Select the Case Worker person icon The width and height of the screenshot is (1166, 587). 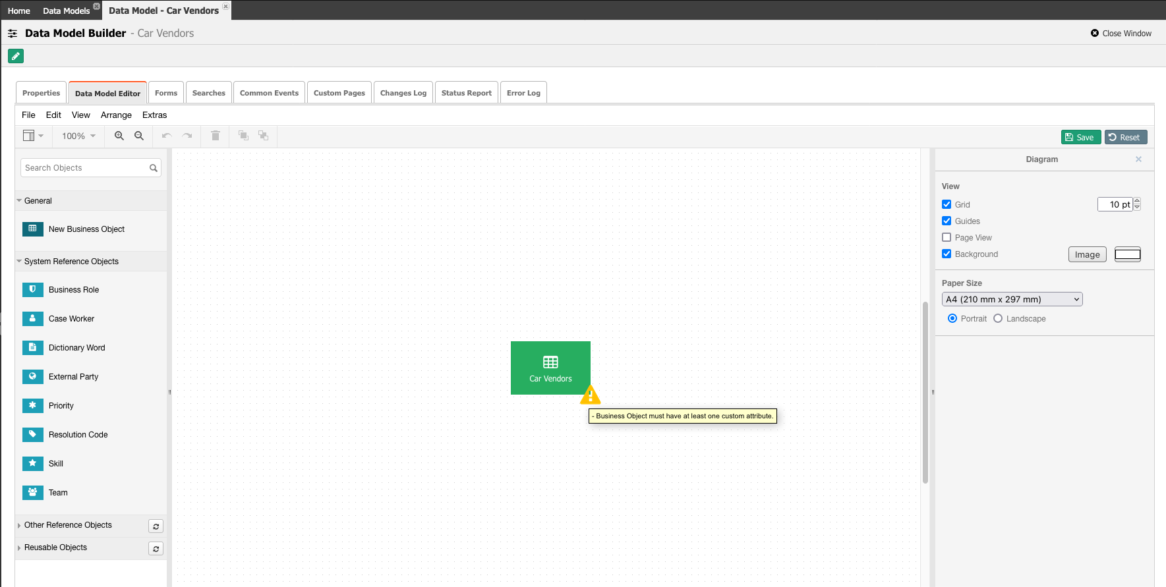click(33, 319)
